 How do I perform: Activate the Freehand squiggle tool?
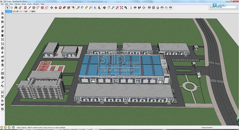tap(47, 8)
